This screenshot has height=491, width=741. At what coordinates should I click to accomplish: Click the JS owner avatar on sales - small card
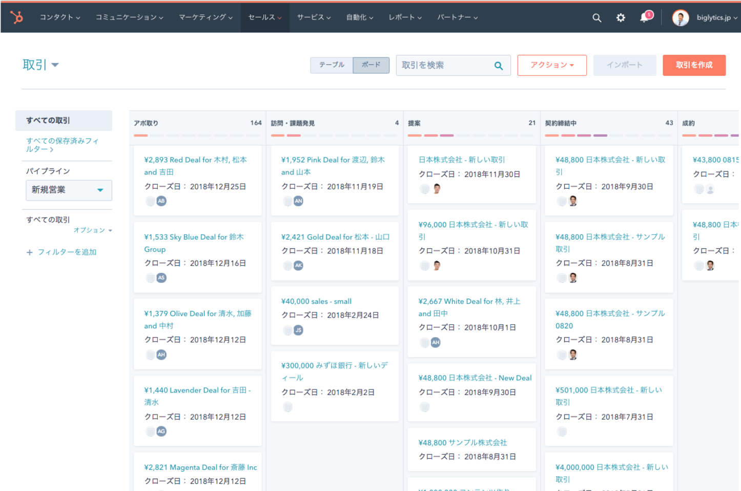click(x=298, y=330)
